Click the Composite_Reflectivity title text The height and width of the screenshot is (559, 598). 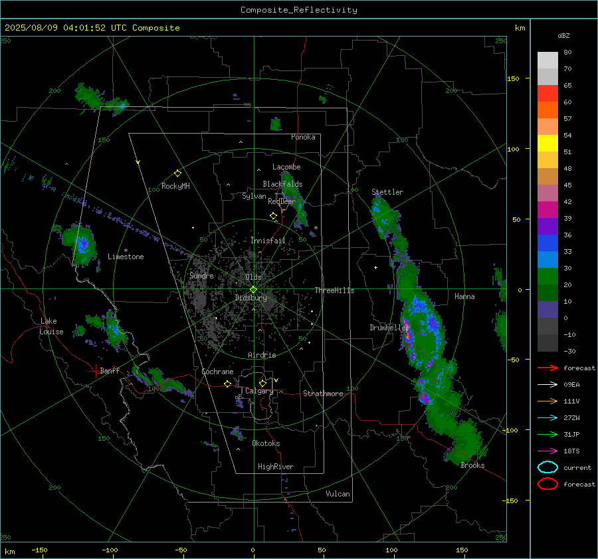tap(298, 10)
